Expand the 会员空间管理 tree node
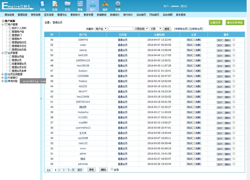The image size is (250, 180). click(x=3, y=74)
